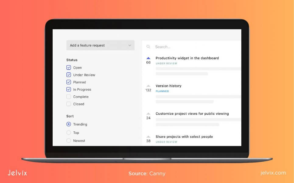Select the Newest sort radio button
The height and width of the screenshot is (183, 294).
68,141
